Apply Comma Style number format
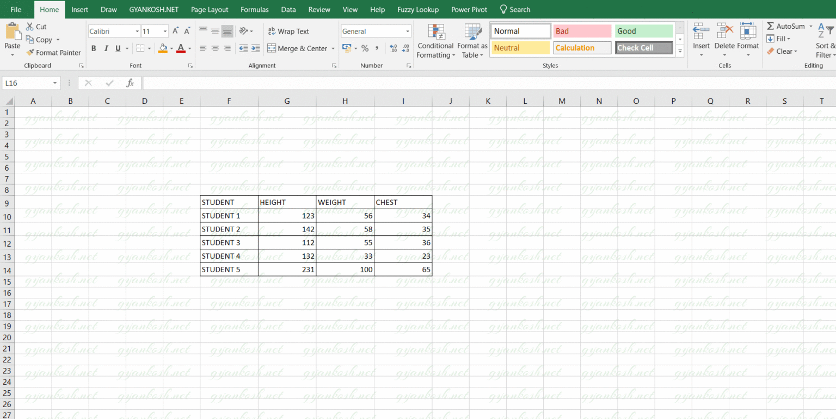 [377, 48]
